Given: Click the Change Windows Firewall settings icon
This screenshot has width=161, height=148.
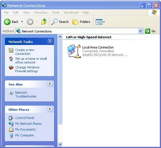Looking at the screenshot, I should click(x=11, y=67).
